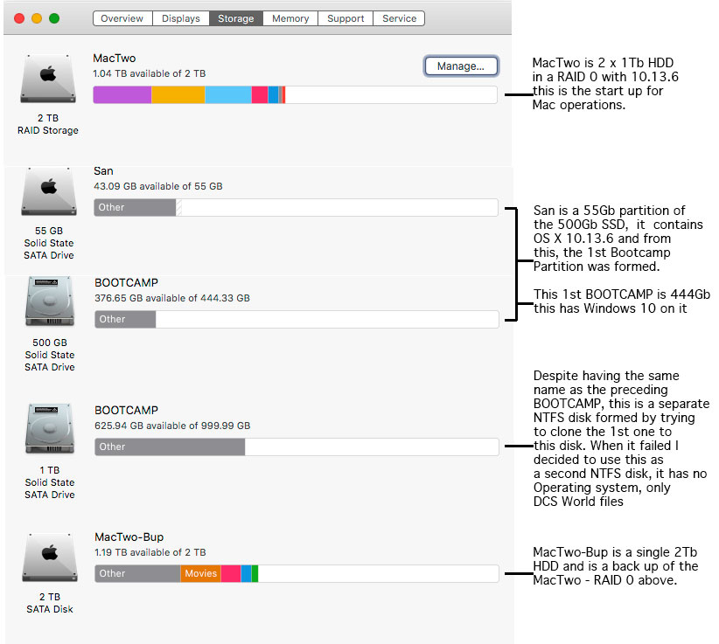Minimize the window with the yellow button
Image resolution: width=719 pixels, height=644 pixels.
pyautogui.click(x=37, y=18)
